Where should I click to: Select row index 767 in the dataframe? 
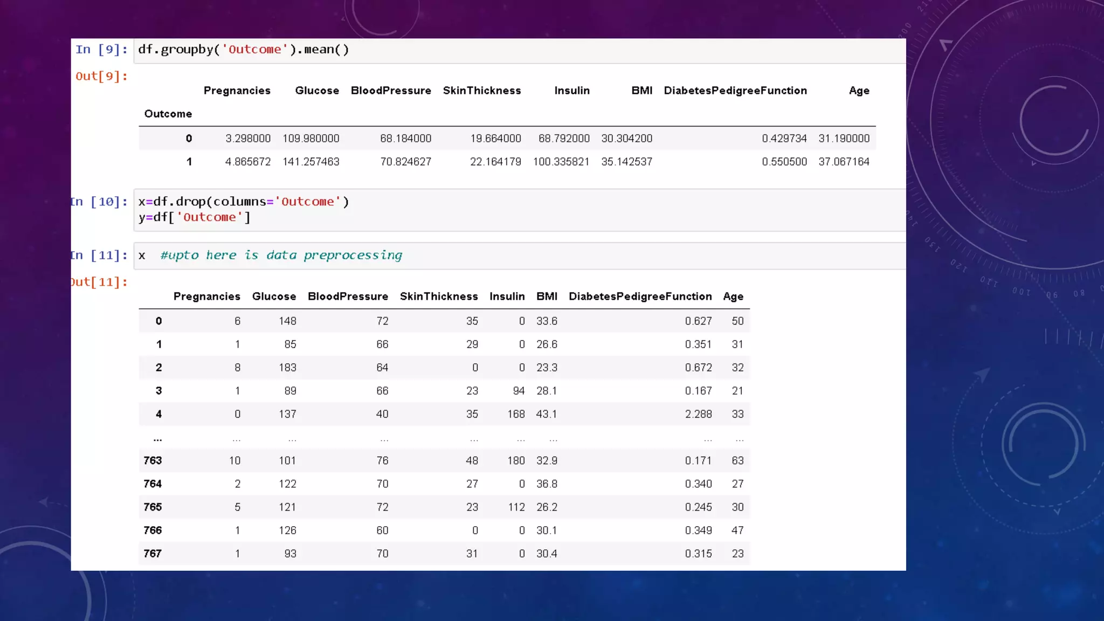(x=153, y=554)
